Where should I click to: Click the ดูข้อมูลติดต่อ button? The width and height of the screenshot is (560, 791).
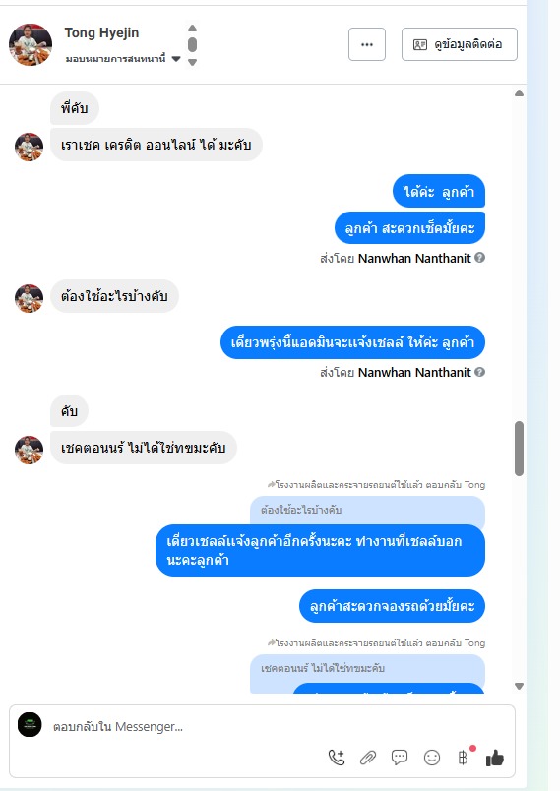pos(459,44)
